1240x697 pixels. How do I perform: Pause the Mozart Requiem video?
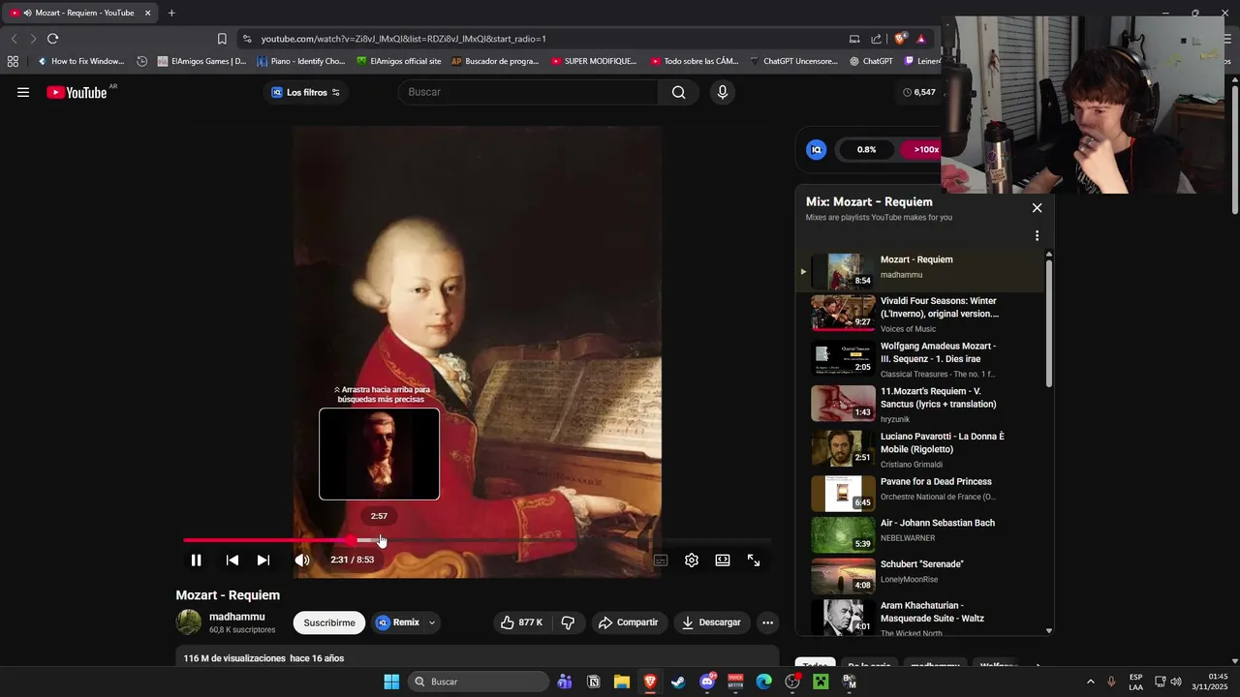(196, 561)
